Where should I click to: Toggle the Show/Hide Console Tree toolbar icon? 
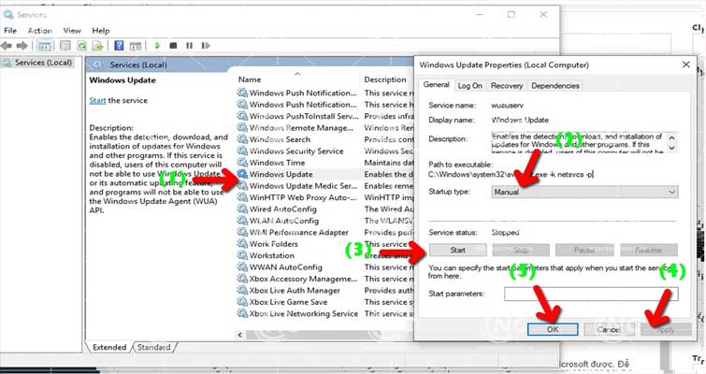(x=44, y=46)
